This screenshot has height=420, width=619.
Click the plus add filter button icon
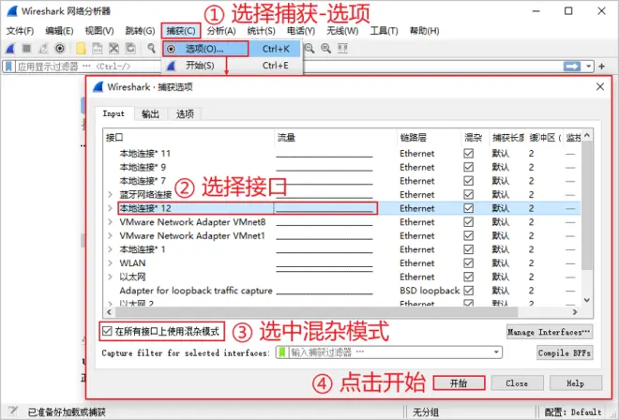tap(601, 66)
